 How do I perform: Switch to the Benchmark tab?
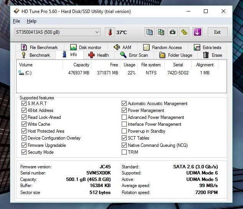click(x=36, y=55)
